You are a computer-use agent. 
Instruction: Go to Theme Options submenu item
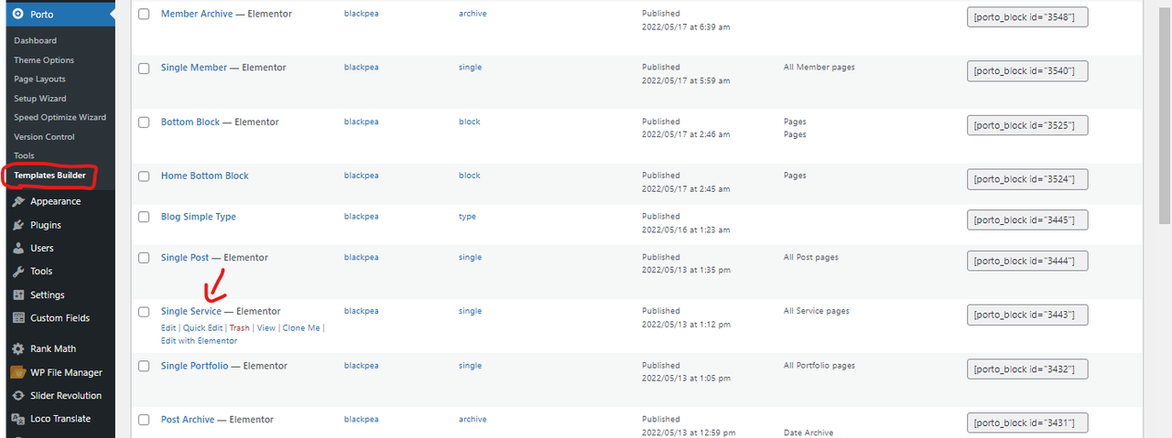click(44, 60)
